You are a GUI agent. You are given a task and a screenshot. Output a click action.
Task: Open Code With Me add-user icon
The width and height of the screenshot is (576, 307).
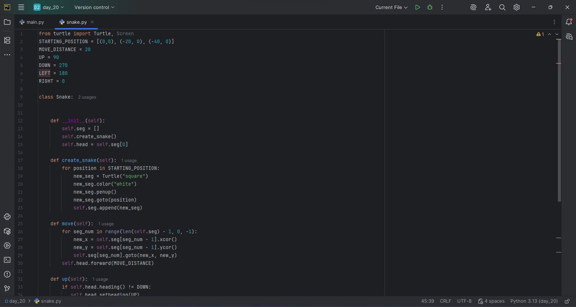488,7
